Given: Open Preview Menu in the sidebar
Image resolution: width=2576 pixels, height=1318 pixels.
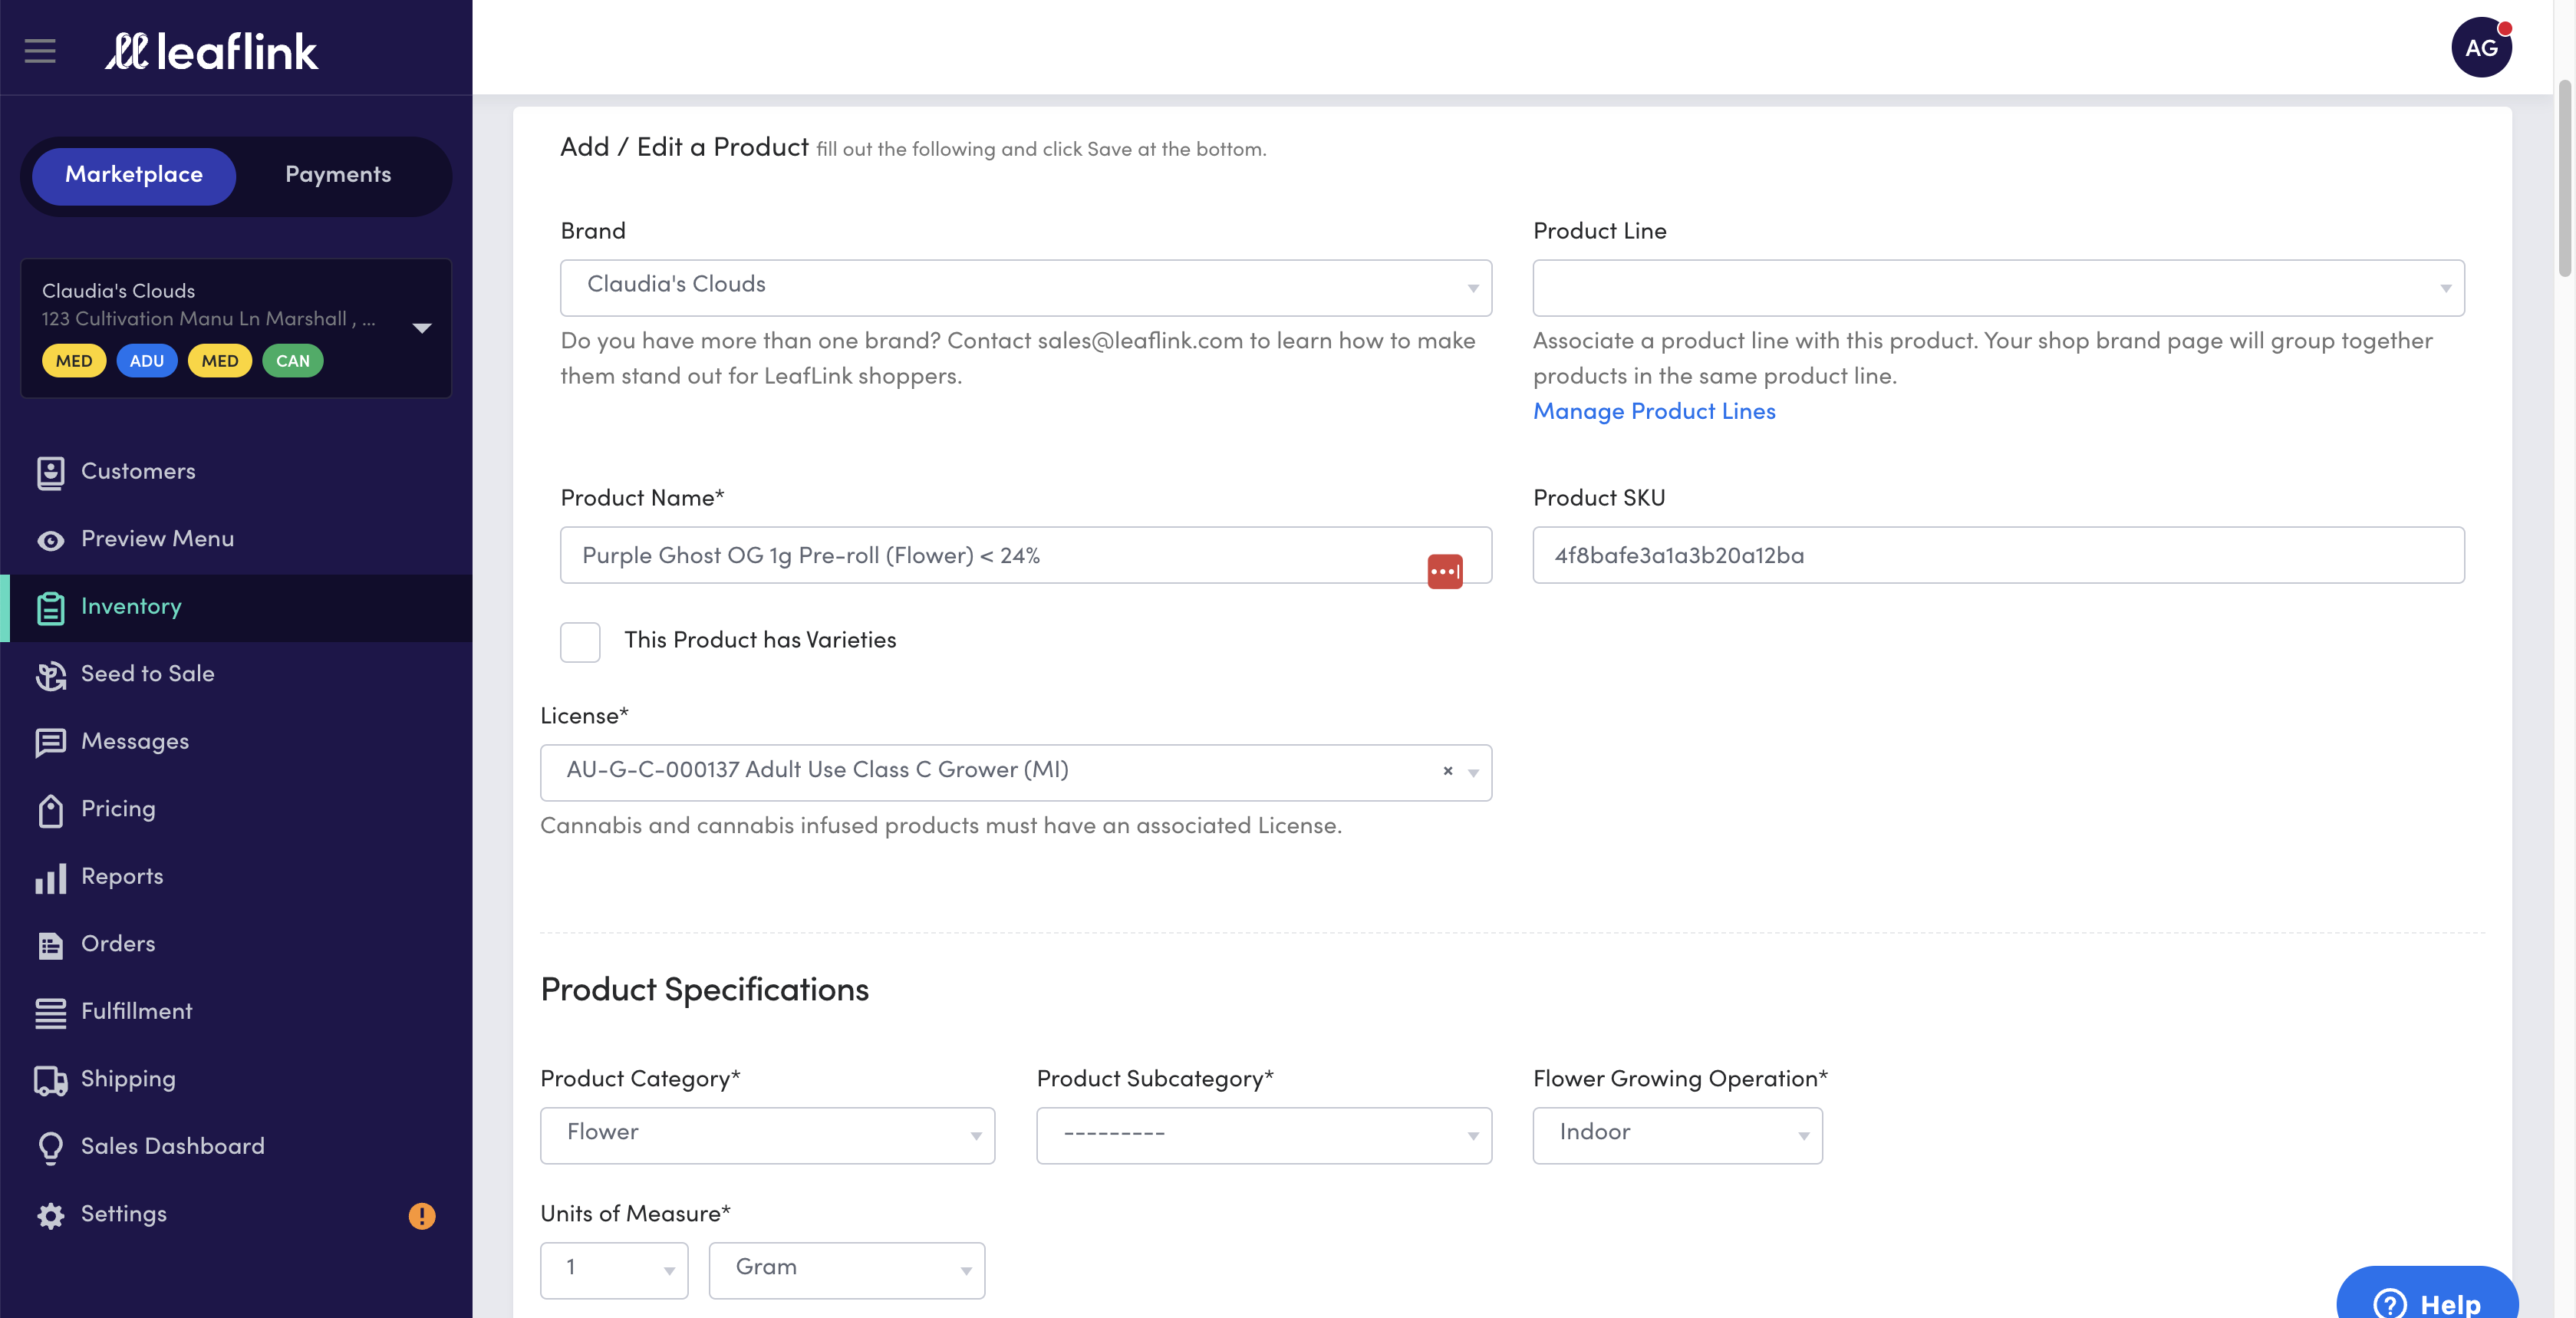Looking at the screenshot, I should 236,540.
